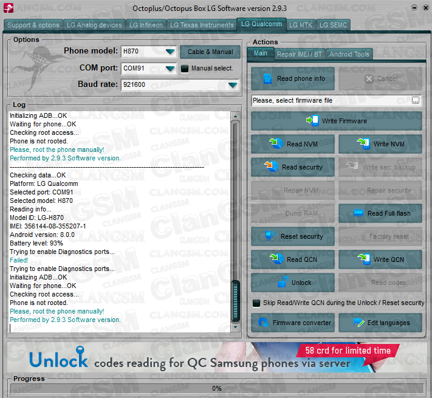Open the Baud rate dropdown arrow

233,85
